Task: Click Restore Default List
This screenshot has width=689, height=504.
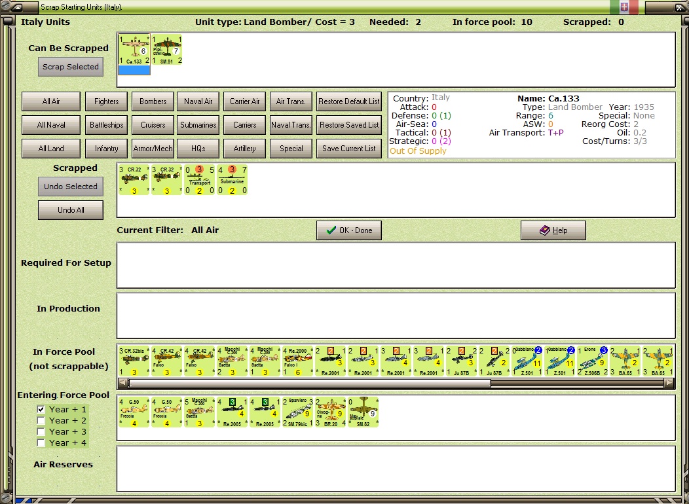Action: 349,101
